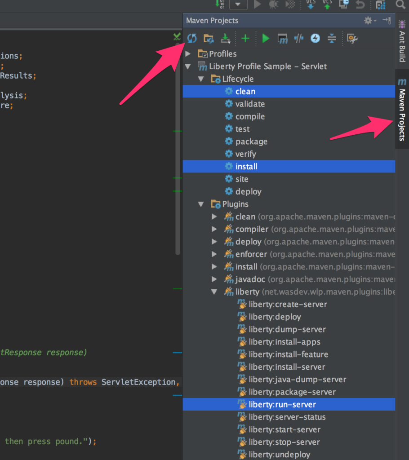The height and width of the screenshot is (460, 409).
Task: Select the liberty:install-feature goal
Action: [x=289, y=354]
